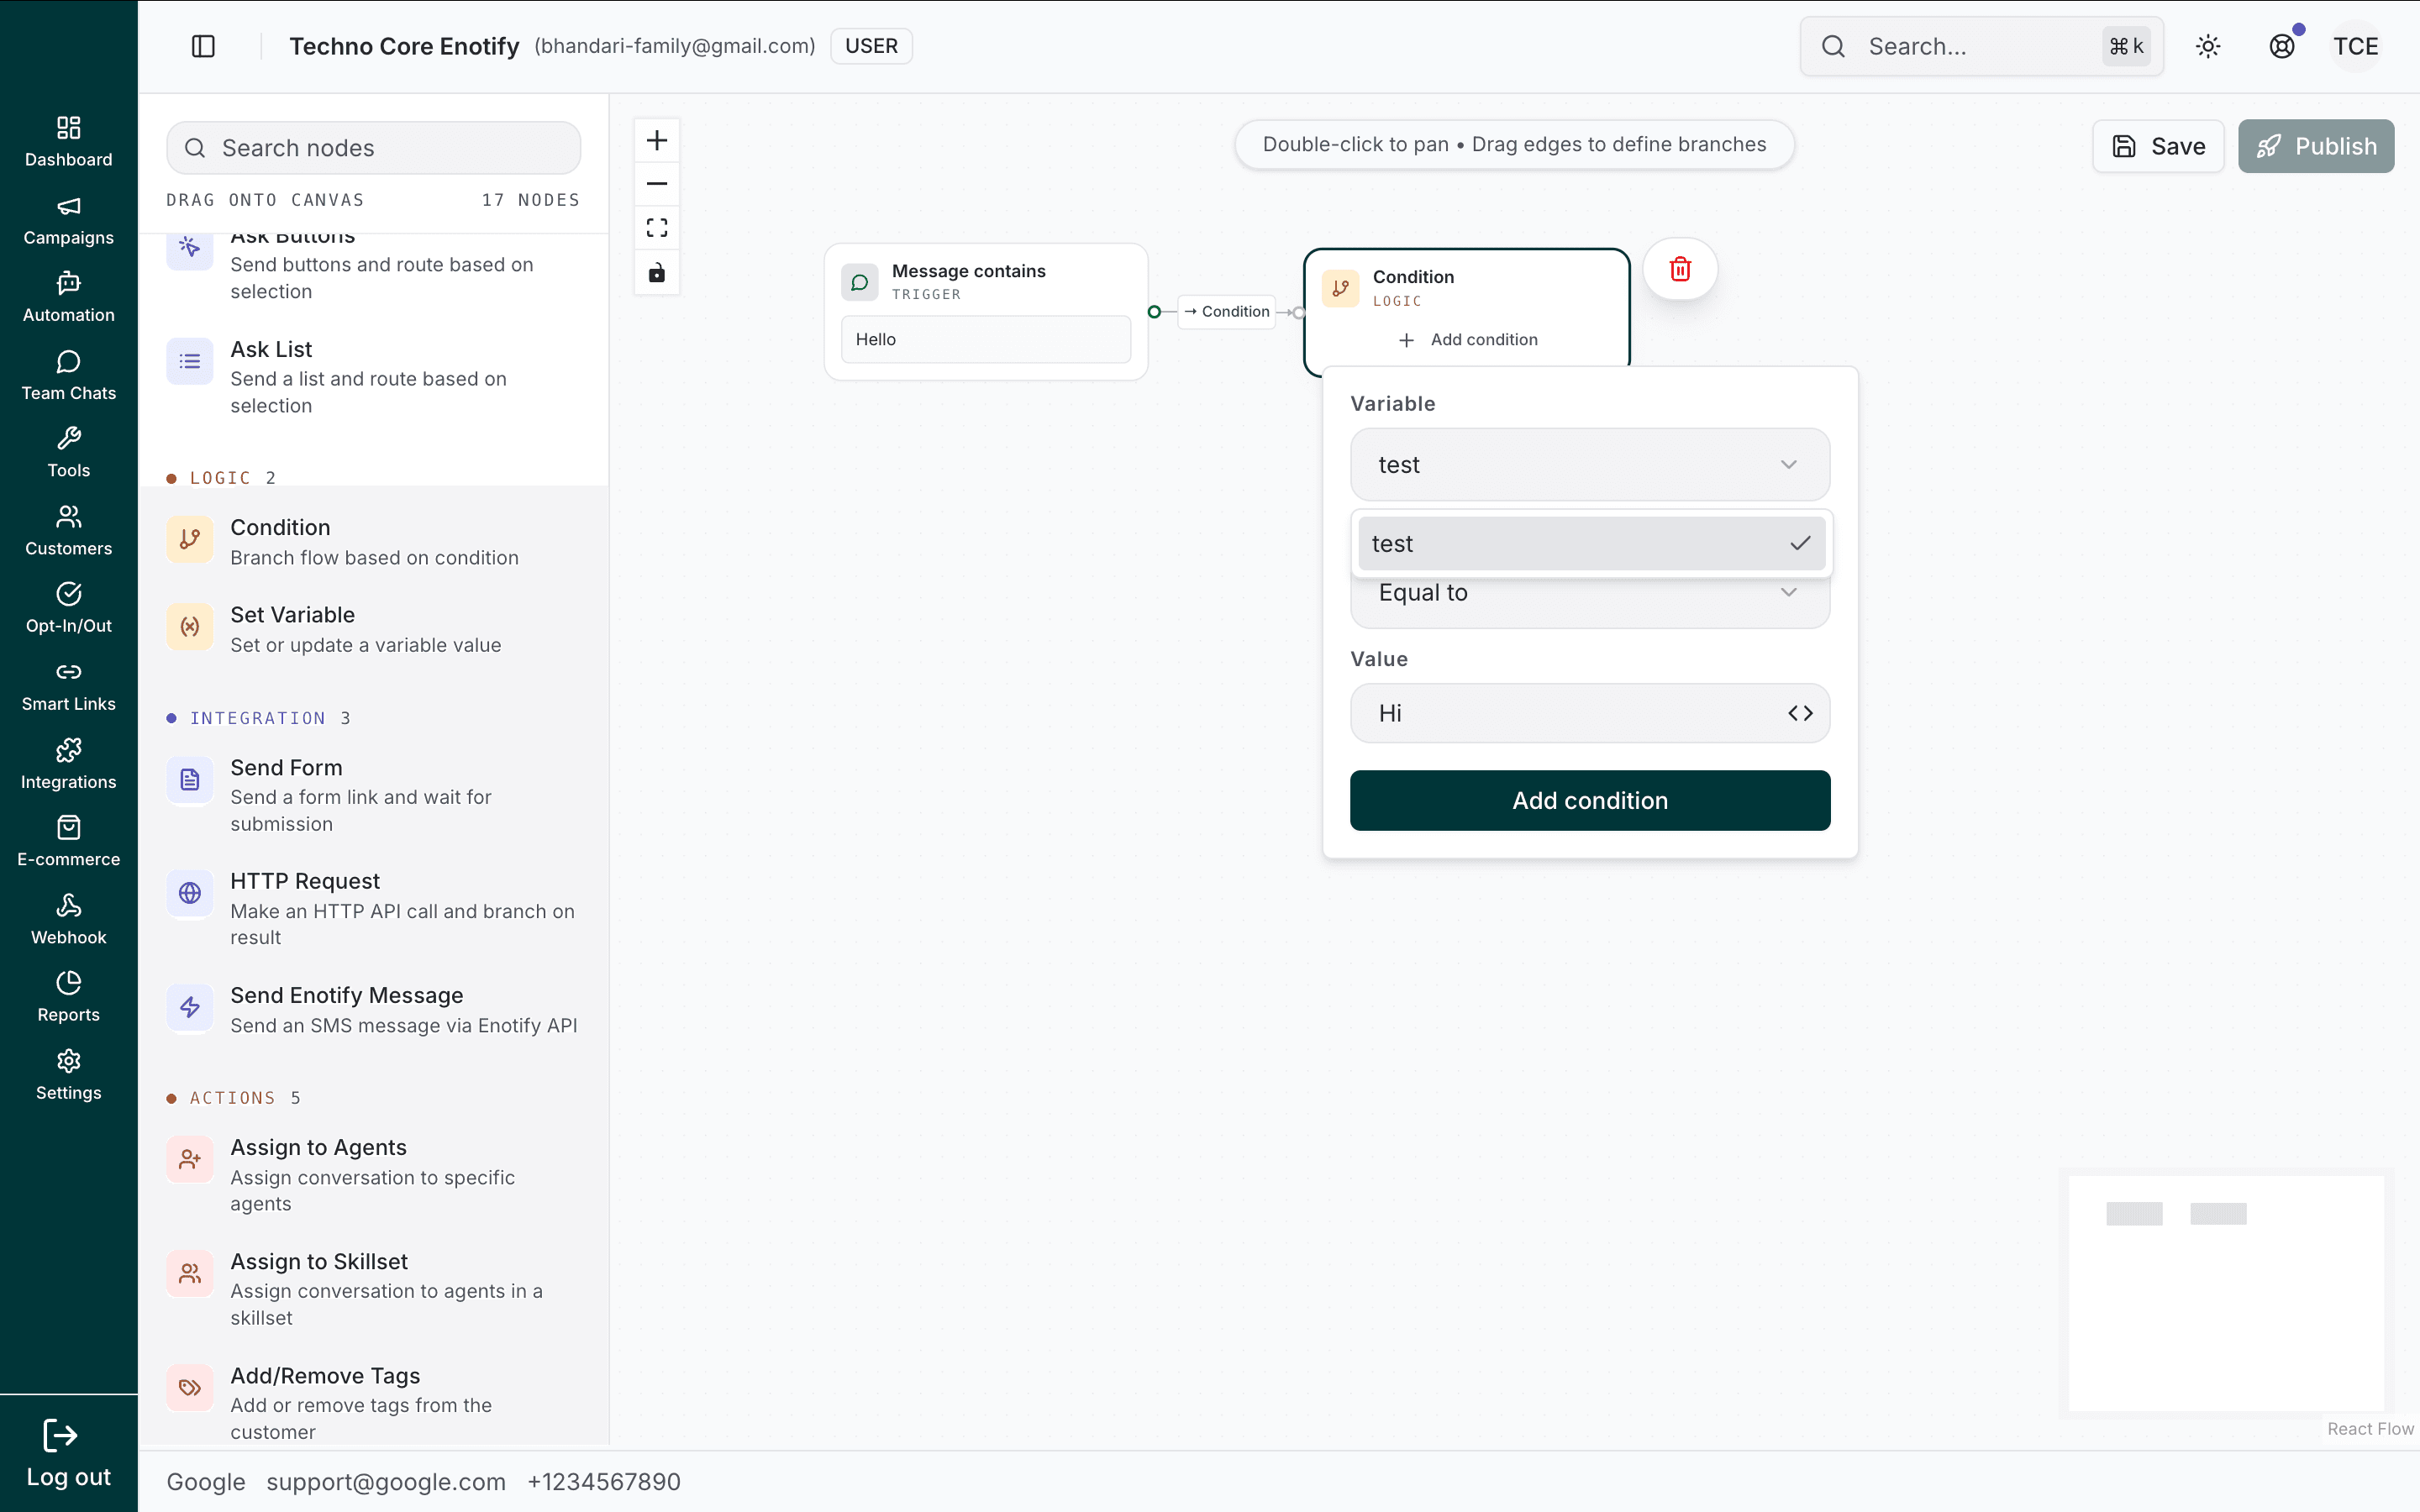
Task: Open Webhook section
Action: (68, 919)
